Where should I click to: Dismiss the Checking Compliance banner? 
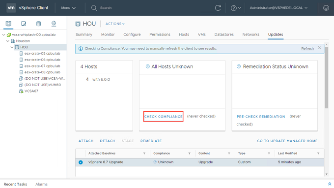coord(320,48)
